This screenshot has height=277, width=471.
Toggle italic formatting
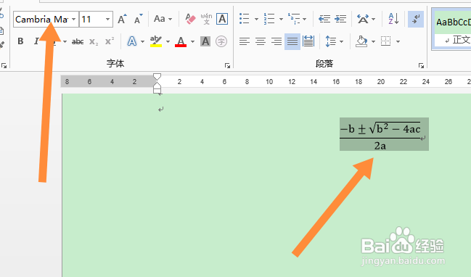pyautogui.click(x=36, y=41)
